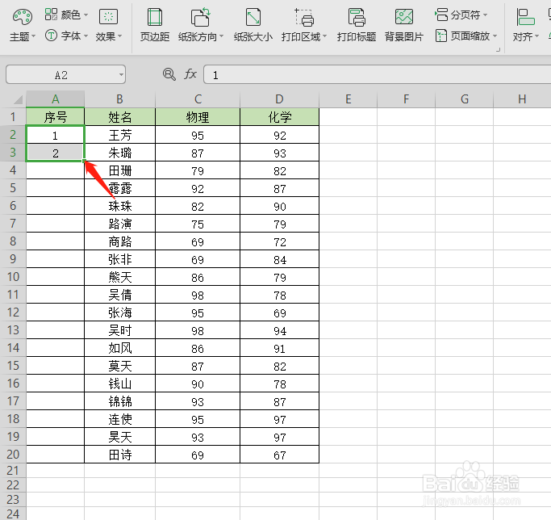This screenshot has width=551, height=520.
Task: Click the name cell 珠珠
Action: [x=120, y=206]
